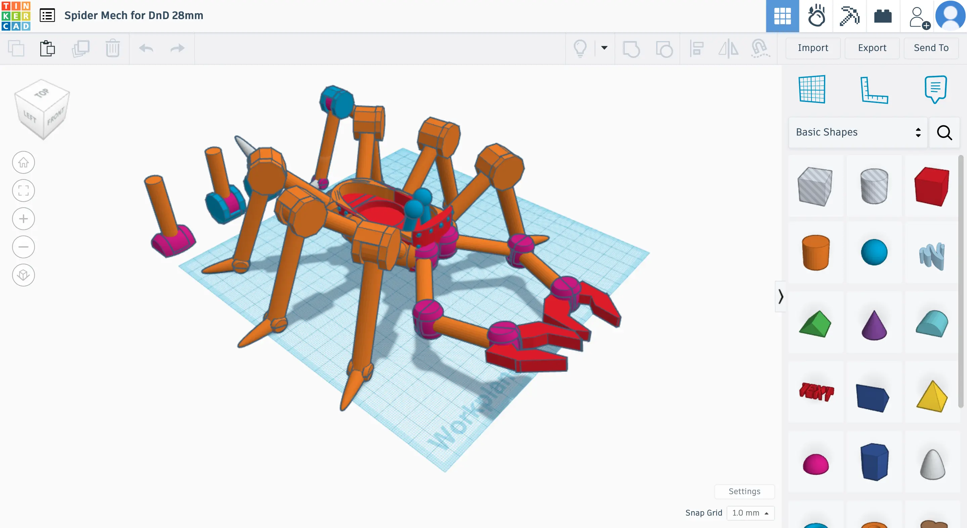Viewport: 967px width, 528px height.
Task: Switch to the 3D design grid view
Action: point(782,16)
